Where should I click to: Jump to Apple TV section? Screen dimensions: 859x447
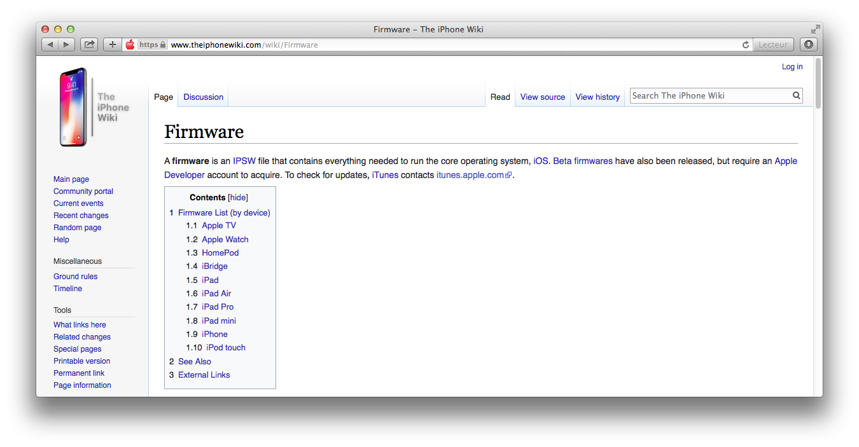click(x=219, y=226)
